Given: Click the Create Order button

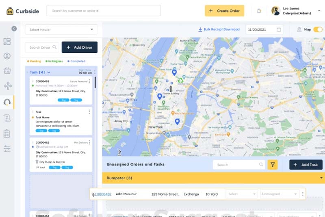Looking at the screenshot, I should click(224, 11).
